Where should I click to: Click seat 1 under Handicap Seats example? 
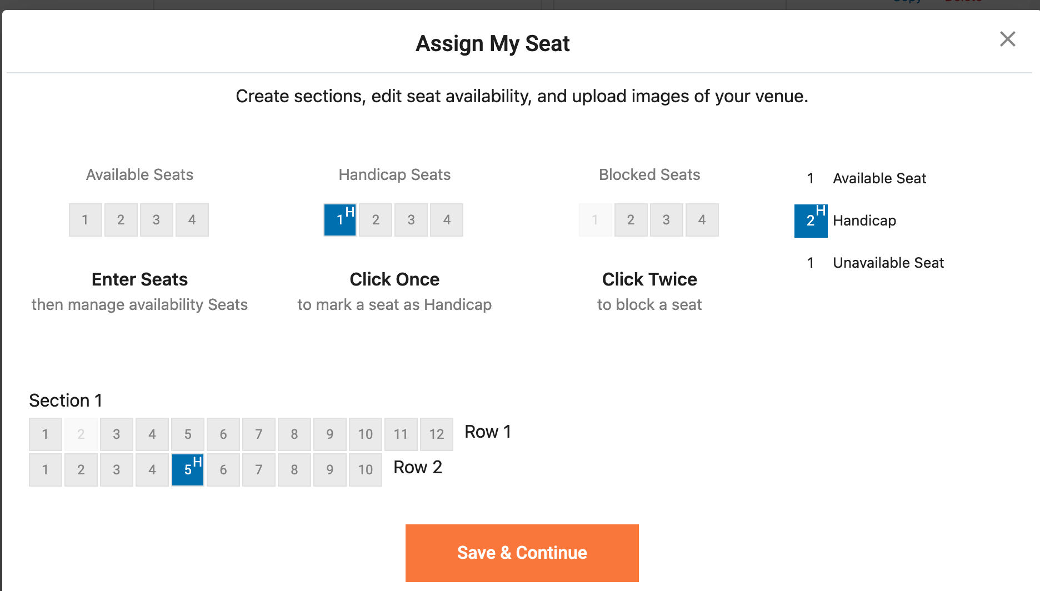[x=339, y=219]
